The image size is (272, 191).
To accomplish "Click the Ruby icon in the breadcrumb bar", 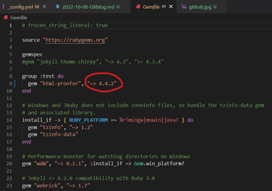I will 6,18.
